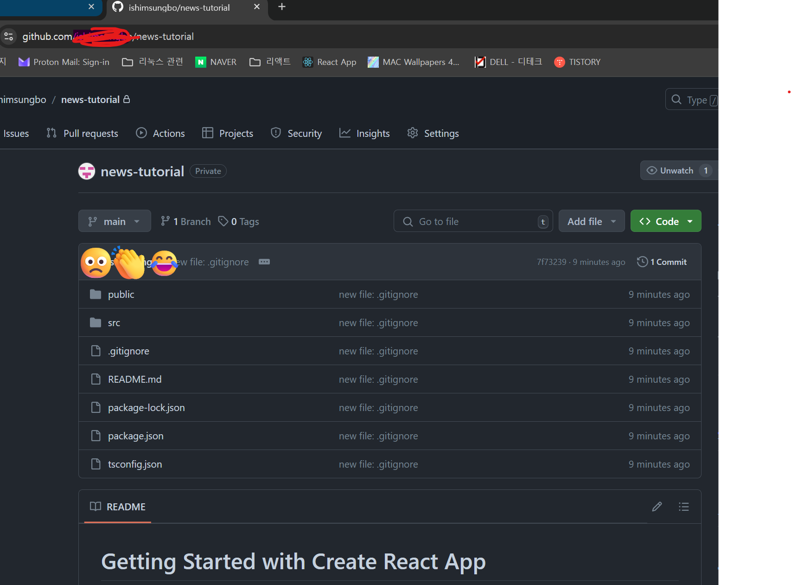
Task: Edit README with the pencil icon
Action: click(x=657, y=507)
